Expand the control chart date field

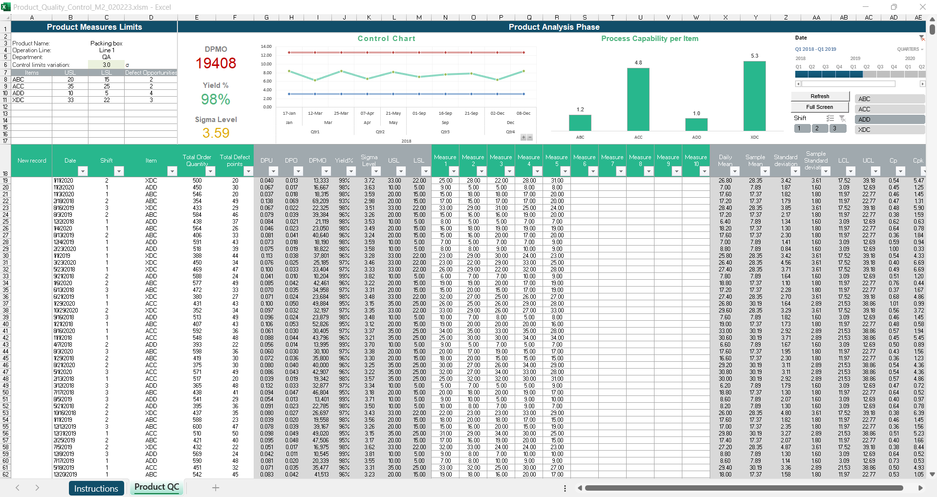[x=523, y=138]
